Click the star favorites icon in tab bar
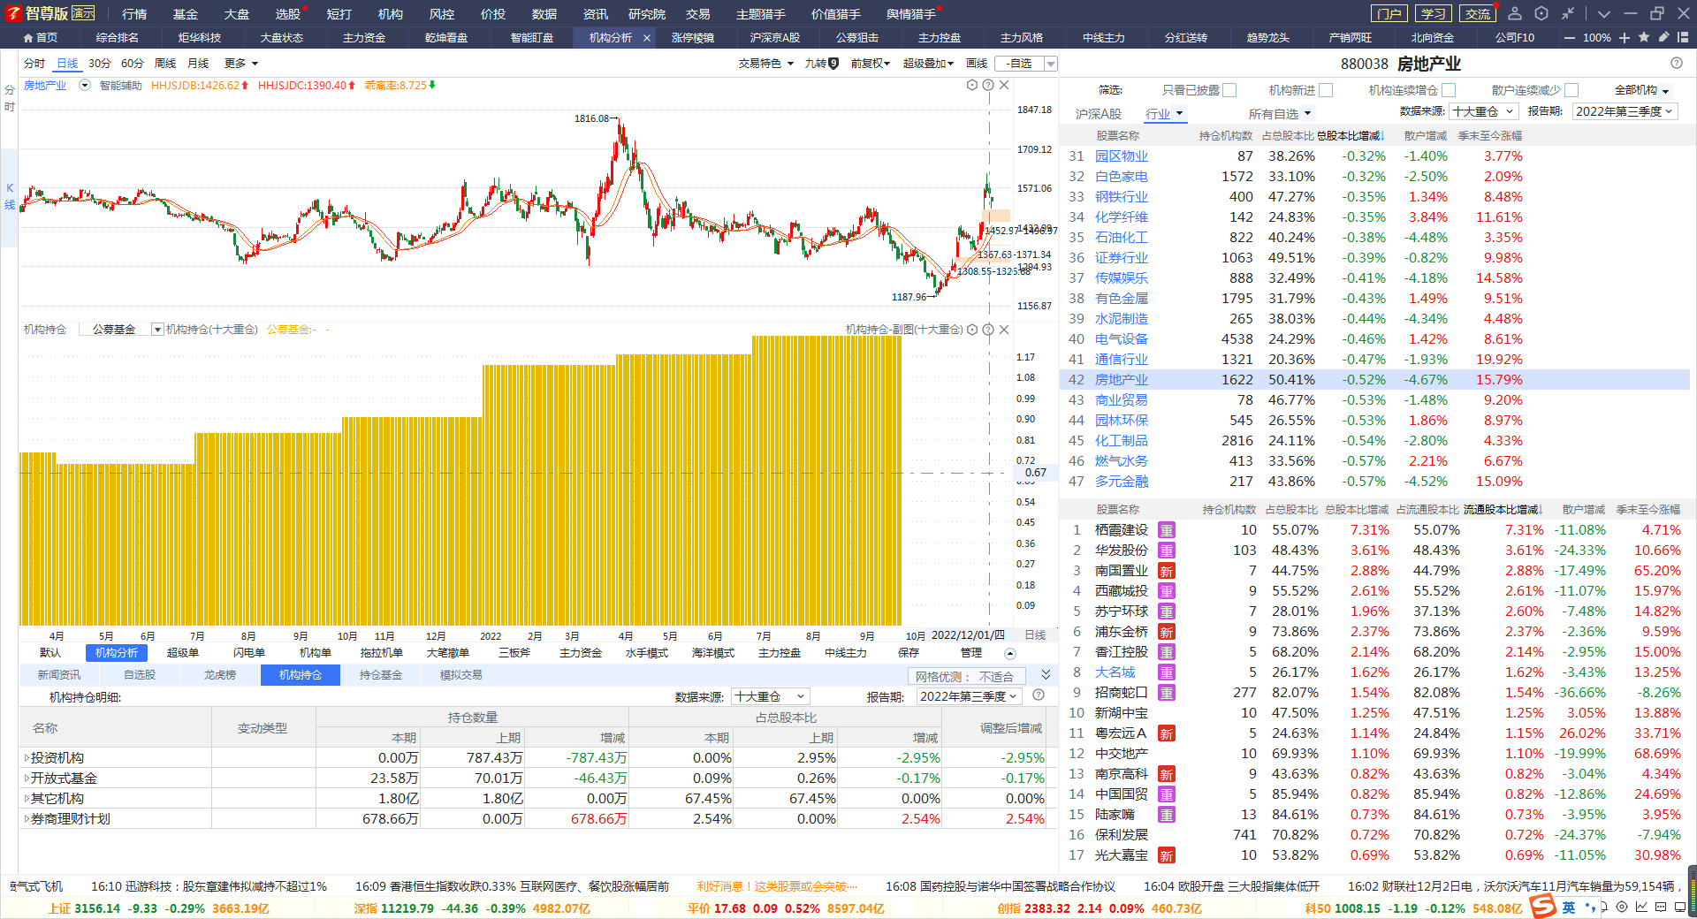The width and height of the screenshot is (1697, 919). pos(1644,37)
